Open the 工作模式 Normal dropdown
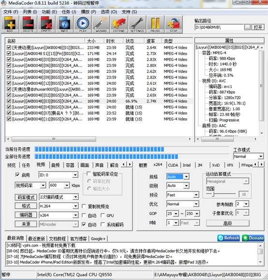This screenshot has height=280, width=268. [x=248, y=156]
